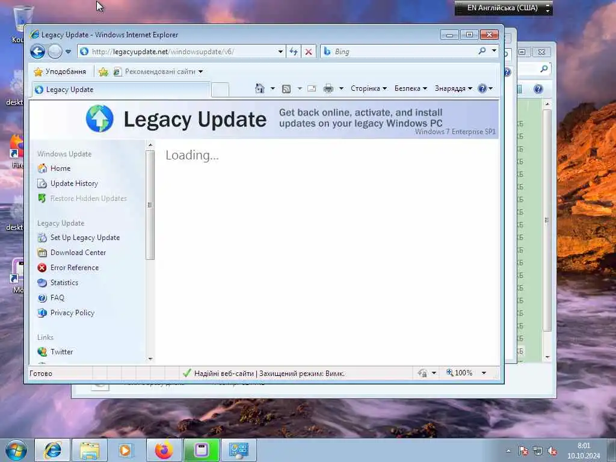Image resolution: width=616 pixels, height=462 pixels.
Task: Open the Сторінка menu
Action: [x=369, y=88]
